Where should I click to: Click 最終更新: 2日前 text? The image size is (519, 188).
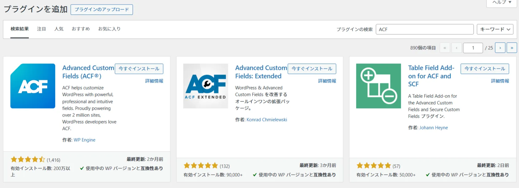pos(493,165)
